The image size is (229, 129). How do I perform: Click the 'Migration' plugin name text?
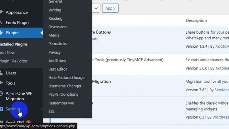coord(102,81)
